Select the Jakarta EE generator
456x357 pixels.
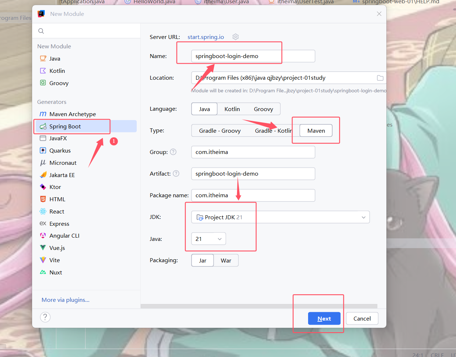coord(62,175)
